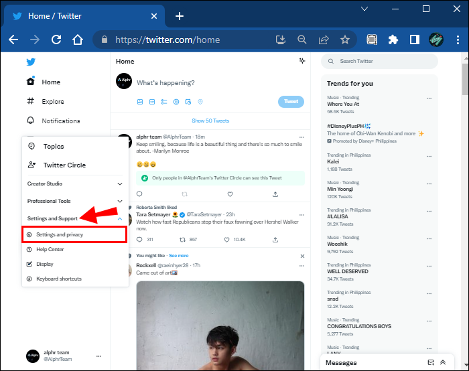Click the sparkle Top Tweets icon
The image size is (469, 371).
(302, 62)
